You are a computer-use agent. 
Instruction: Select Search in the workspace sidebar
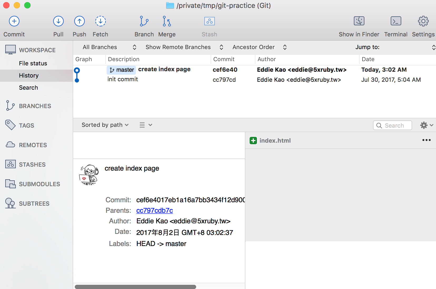coord(28,88)
